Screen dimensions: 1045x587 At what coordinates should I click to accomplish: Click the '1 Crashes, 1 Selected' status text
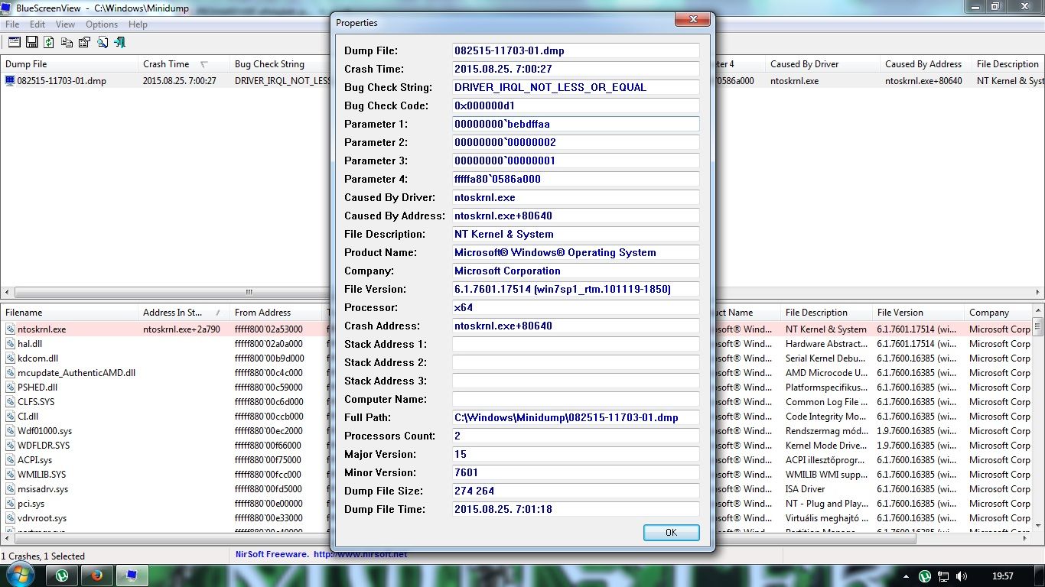click(43, 556)
